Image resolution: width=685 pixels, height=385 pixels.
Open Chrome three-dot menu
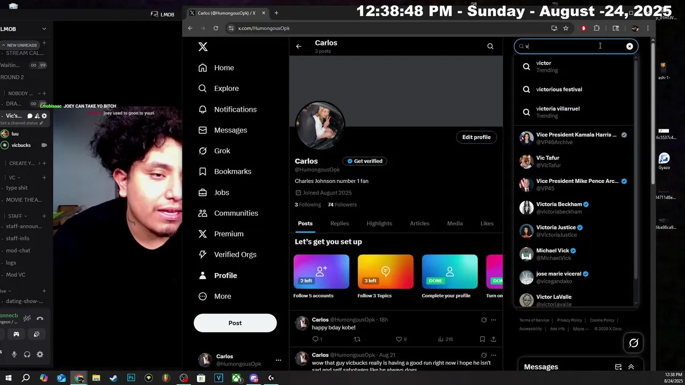click(648, 28)
